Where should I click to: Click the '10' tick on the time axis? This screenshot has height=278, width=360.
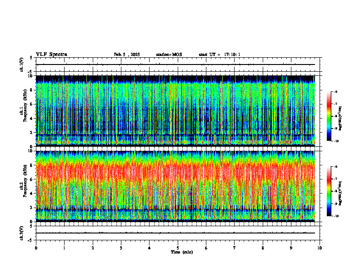point(320,248)
